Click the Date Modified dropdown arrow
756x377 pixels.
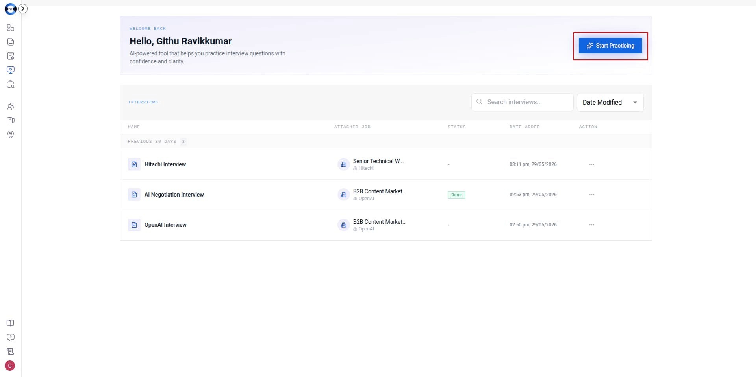pos(635,103)
